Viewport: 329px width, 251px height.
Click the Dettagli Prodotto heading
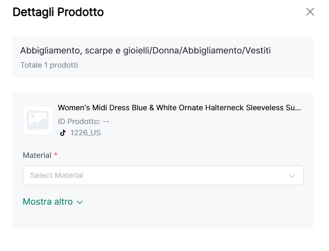(58, 12)
